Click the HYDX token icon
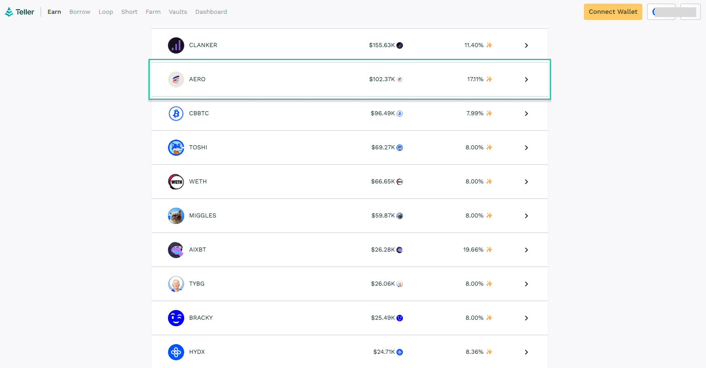Image resolution: width=706 pixels, height=368 pixels. coord(176,352)
